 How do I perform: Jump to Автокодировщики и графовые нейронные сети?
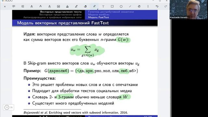click(52, 17)
